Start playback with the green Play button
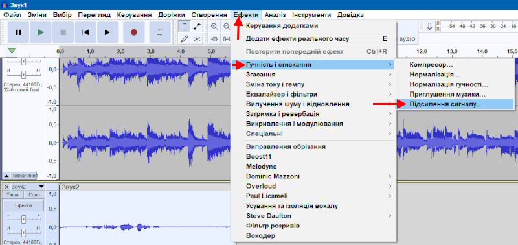The width and height of the screenshot is (518, 245). click(x=41, y=32)
